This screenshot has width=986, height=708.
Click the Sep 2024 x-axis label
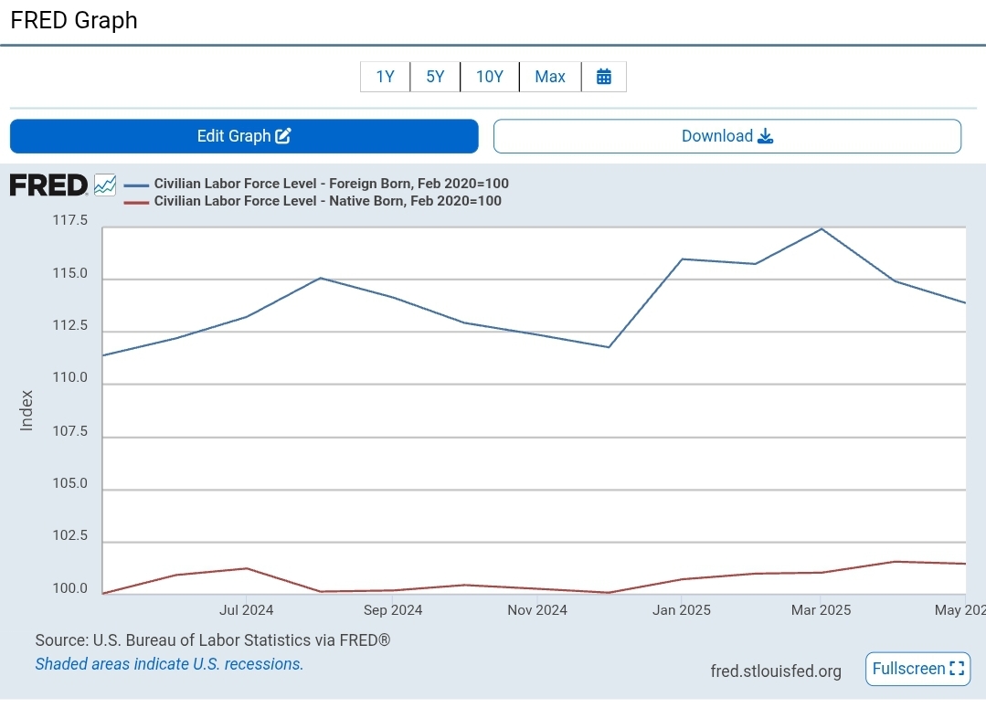(x=392, y=610)
